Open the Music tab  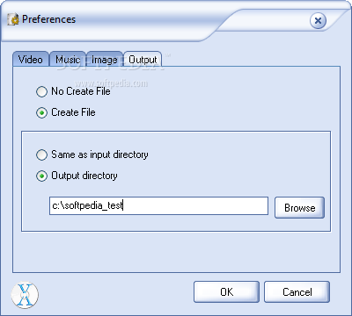coord(68,60)
